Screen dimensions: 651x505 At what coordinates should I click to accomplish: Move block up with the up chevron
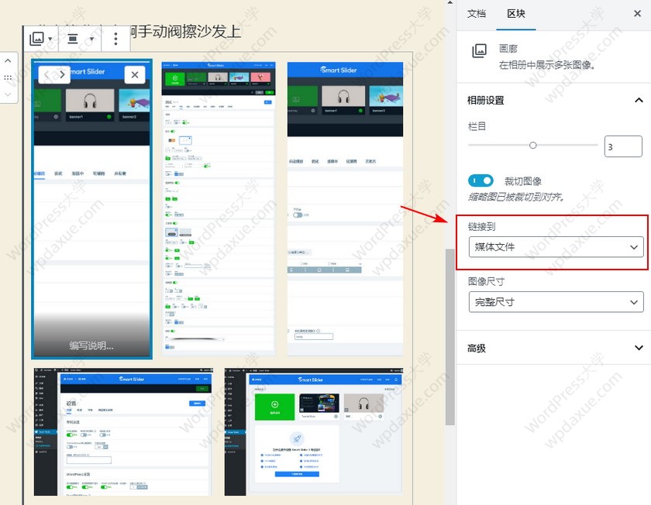click(8, 62)
